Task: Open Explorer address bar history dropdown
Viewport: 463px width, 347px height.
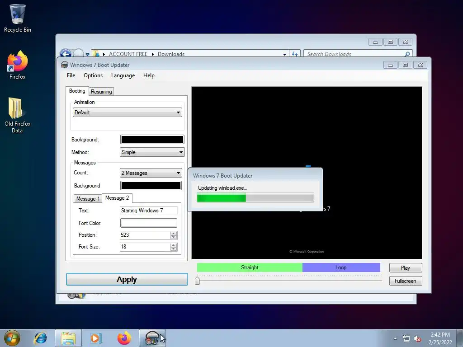Action: (x=284, y=54)
